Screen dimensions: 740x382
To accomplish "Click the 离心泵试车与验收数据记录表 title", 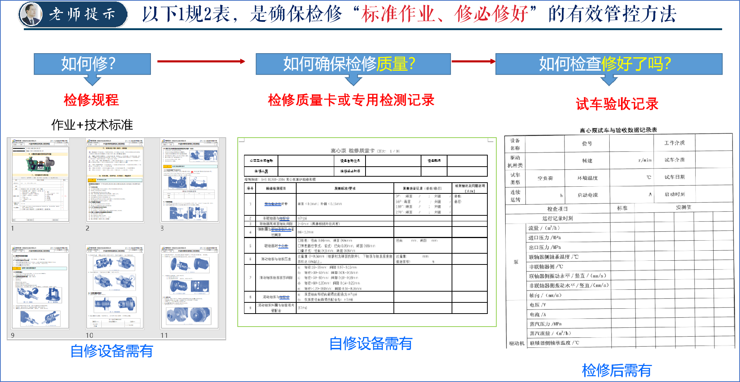I will point(618,130).
